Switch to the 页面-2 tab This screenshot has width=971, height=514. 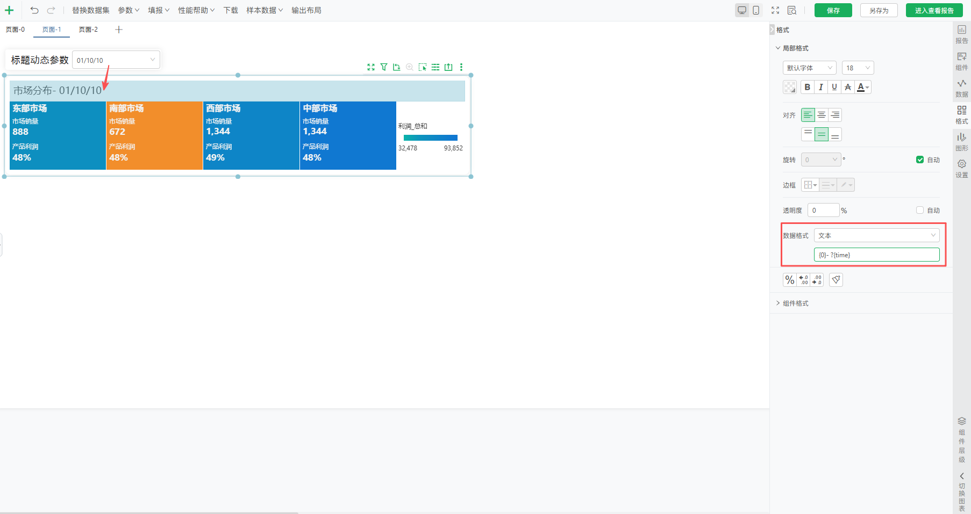click(88, 30)
